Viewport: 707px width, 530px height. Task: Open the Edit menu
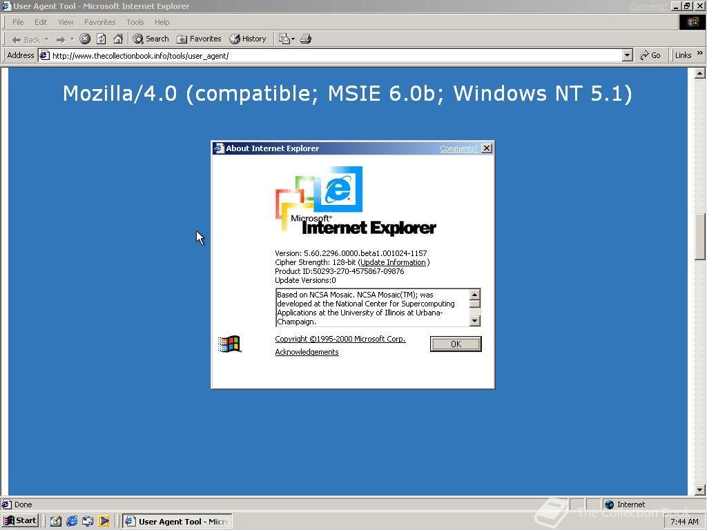pos(41,22)
